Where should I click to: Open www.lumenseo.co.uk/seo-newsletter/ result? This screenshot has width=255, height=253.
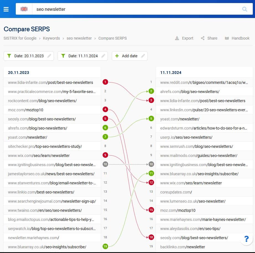[193, 201]
